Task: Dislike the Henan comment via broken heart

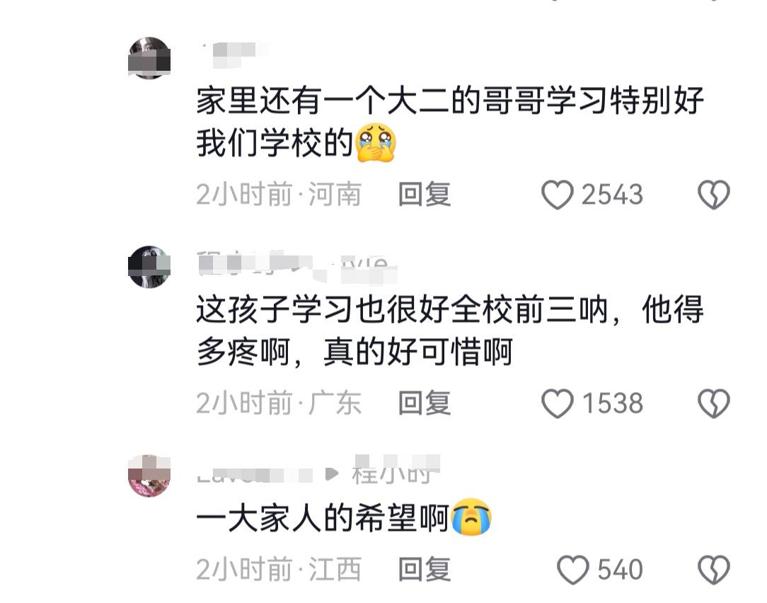Action: click(x=714, y=195)
